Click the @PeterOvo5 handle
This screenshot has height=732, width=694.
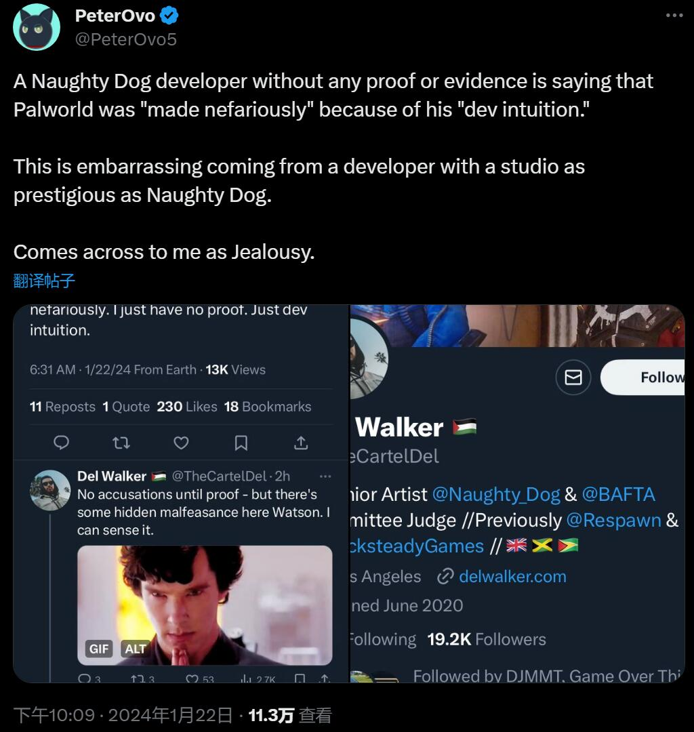(125, 39)
